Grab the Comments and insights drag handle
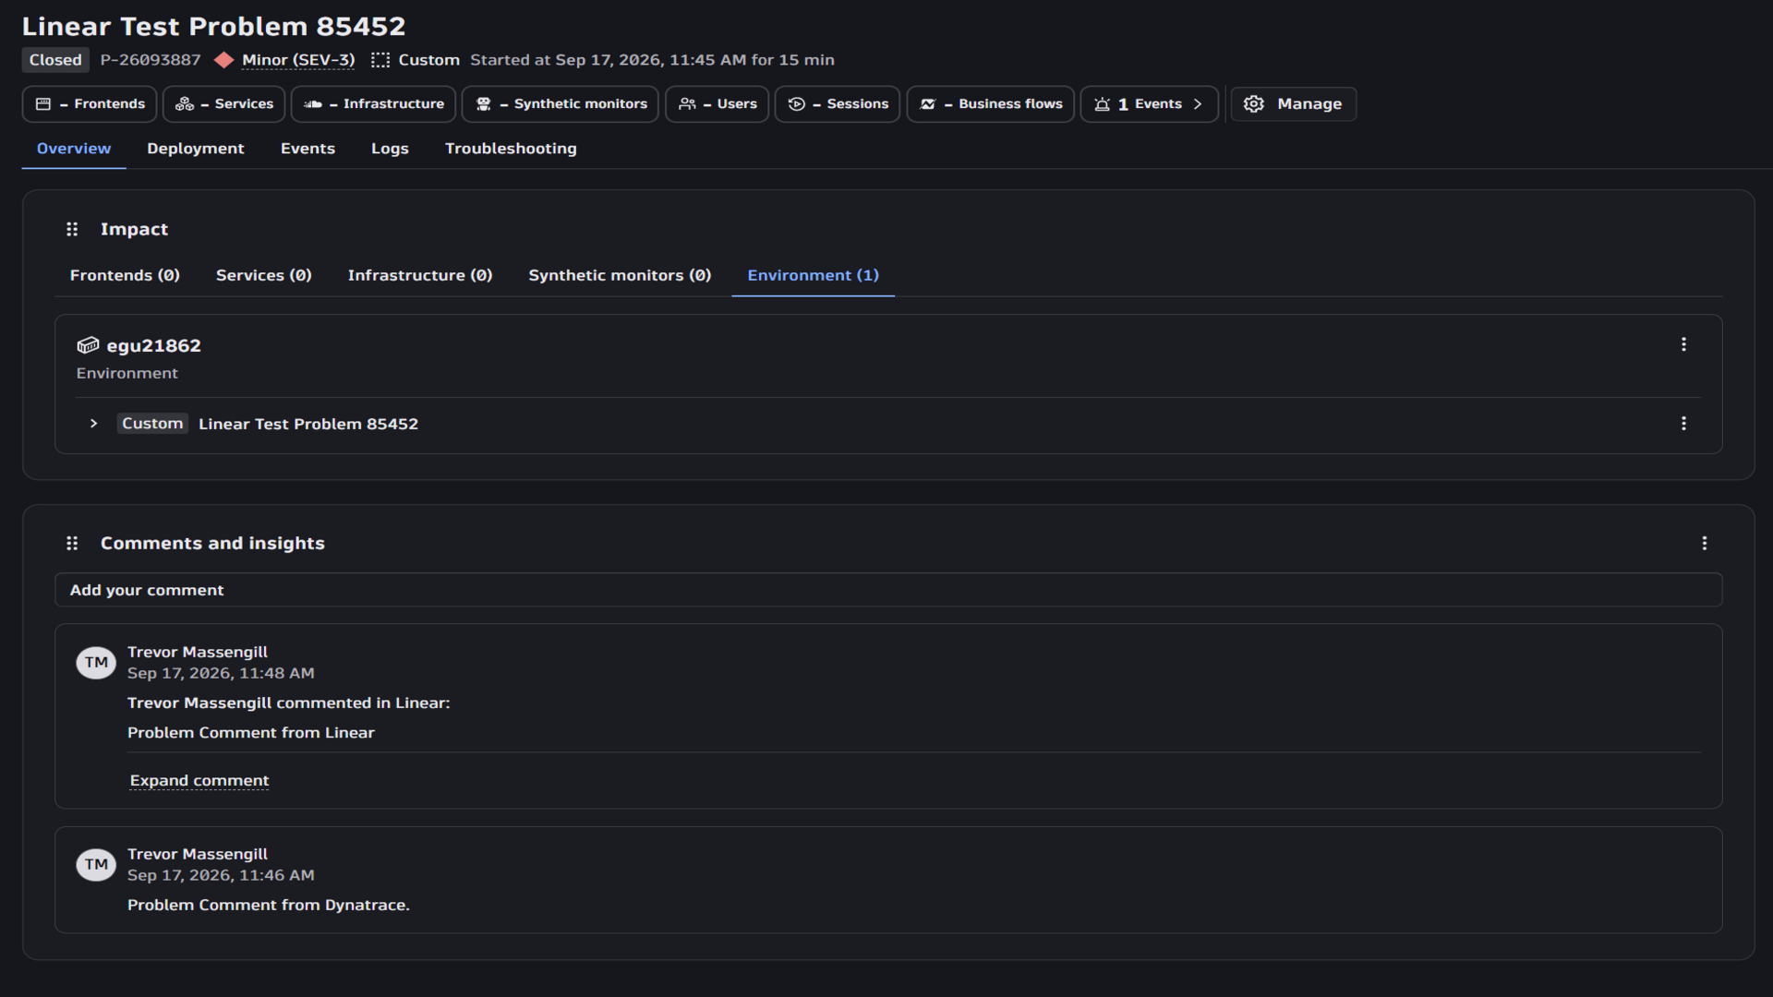 tap(72, 544)
